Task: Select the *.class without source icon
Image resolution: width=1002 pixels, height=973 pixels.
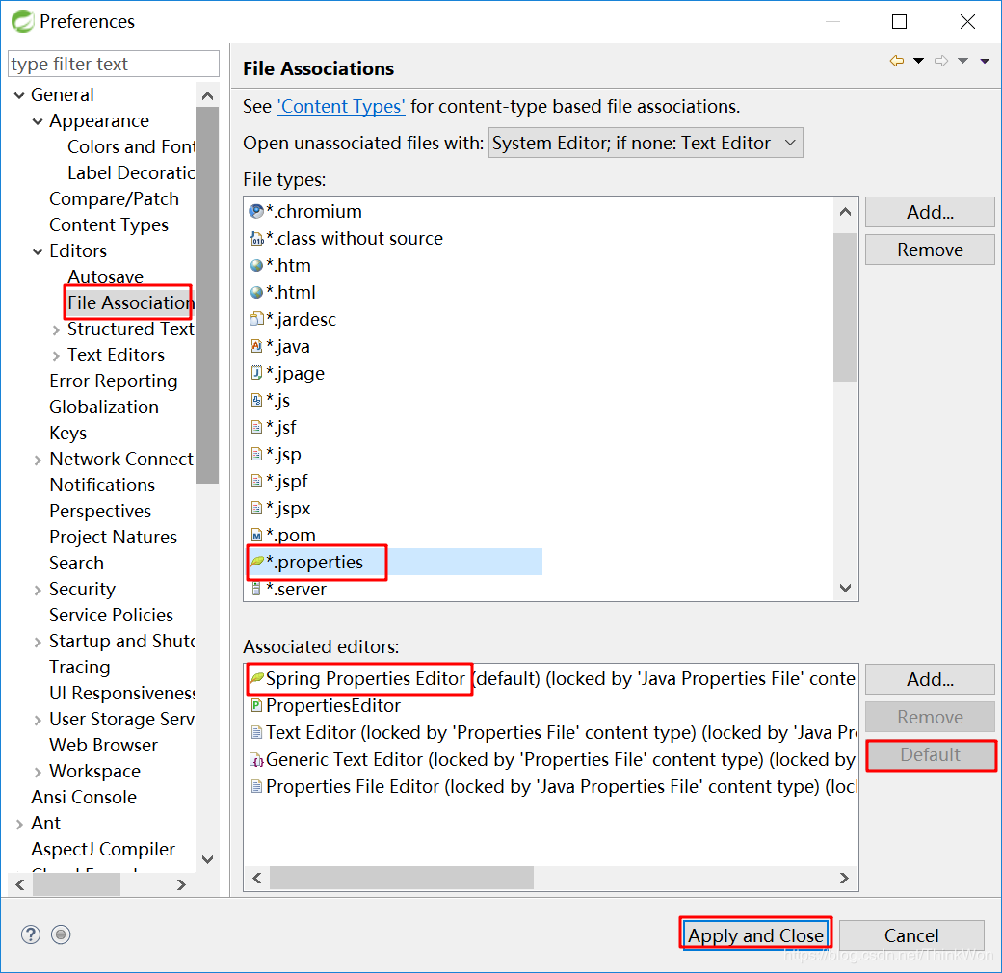Action: point(256,238)
